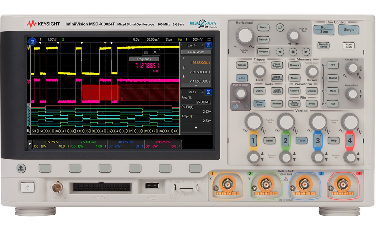The image size is (376, 230).
Task: Open the Trigger menu key
Action: (x=242, y=65)
